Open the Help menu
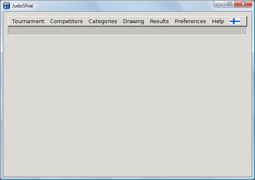This screenshot has height=180, width=255. [x=218, y=21]
